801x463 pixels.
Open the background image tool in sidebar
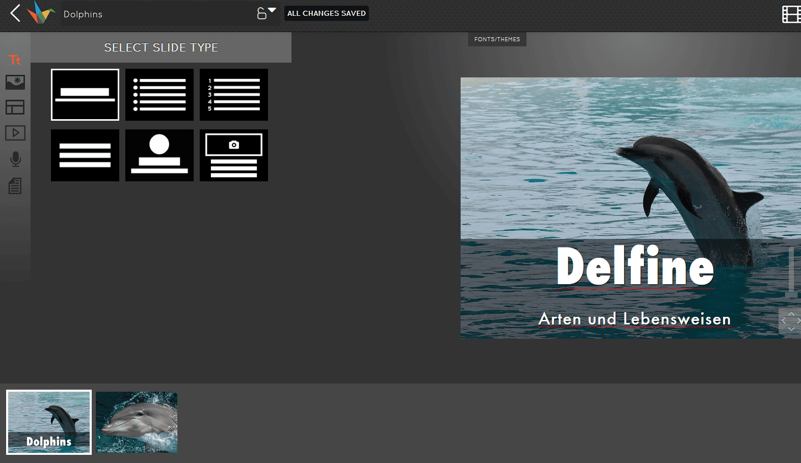click(15, 82)
